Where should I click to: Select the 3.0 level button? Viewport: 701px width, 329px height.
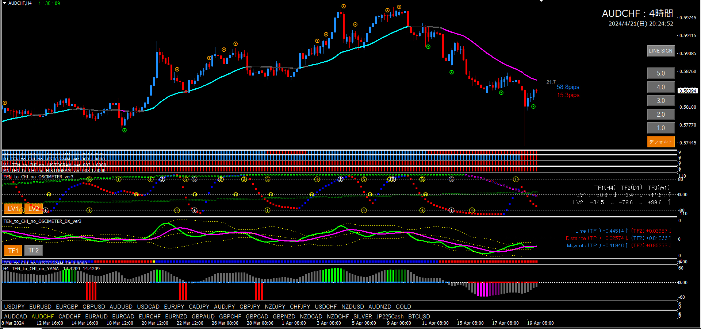coord(661,101)
